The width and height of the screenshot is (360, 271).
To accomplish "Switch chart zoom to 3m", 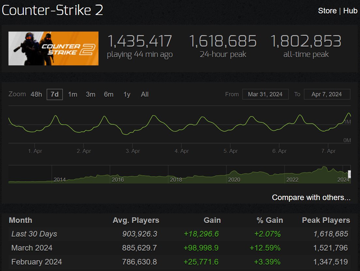I will 90,94.
